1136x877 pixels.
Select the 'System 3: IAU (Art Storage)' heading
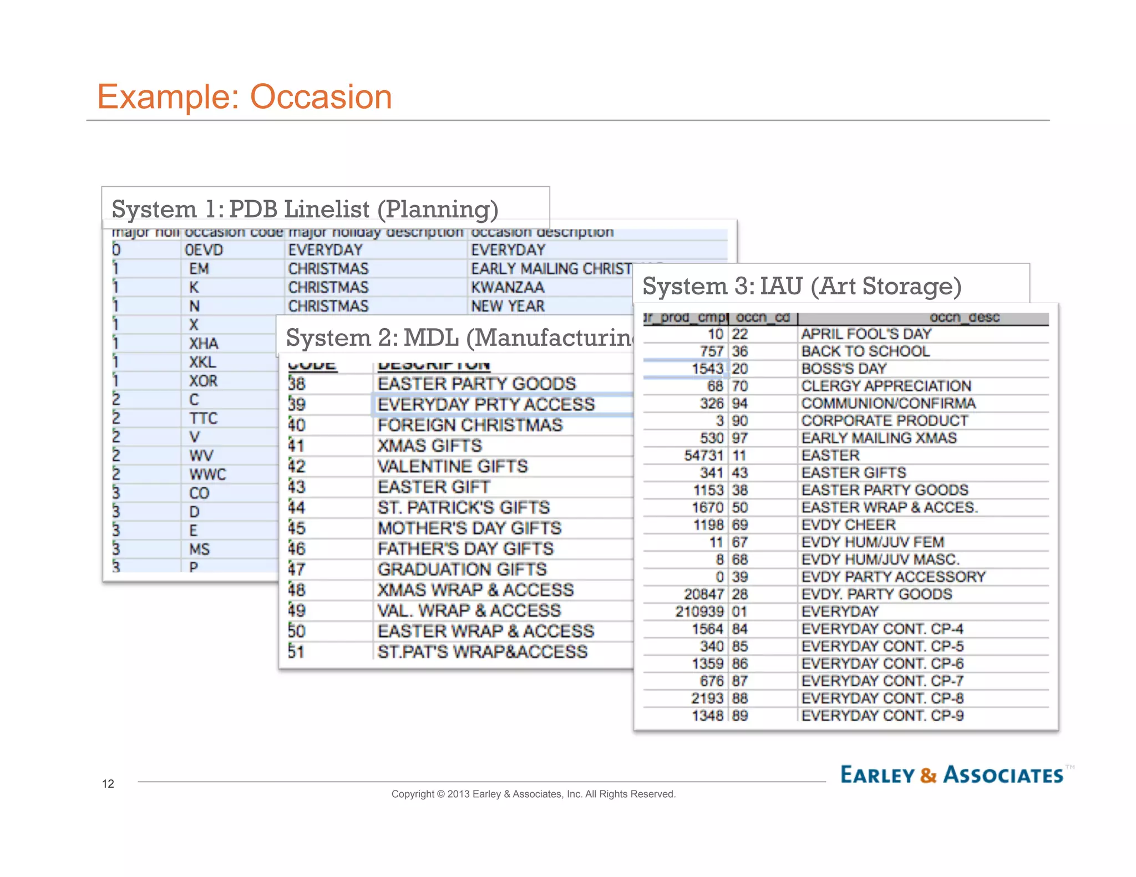[802, 286]
